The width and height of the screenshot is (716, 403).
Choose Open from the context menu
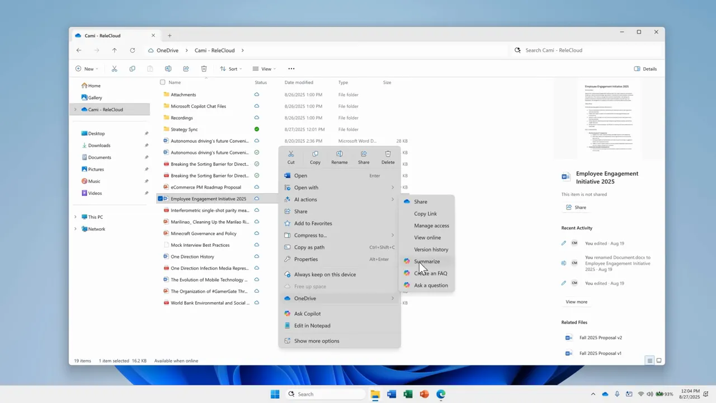point(340,176)
